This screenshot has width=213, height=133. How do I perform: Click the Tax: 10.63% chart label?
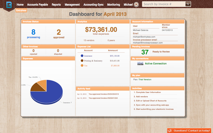(33, 77)
